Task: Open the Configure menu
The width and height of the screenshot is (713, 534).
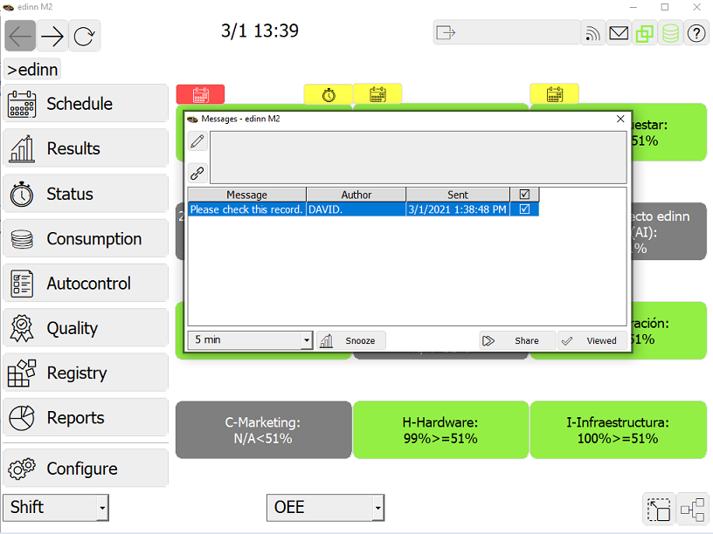Action: pos(86,469)
